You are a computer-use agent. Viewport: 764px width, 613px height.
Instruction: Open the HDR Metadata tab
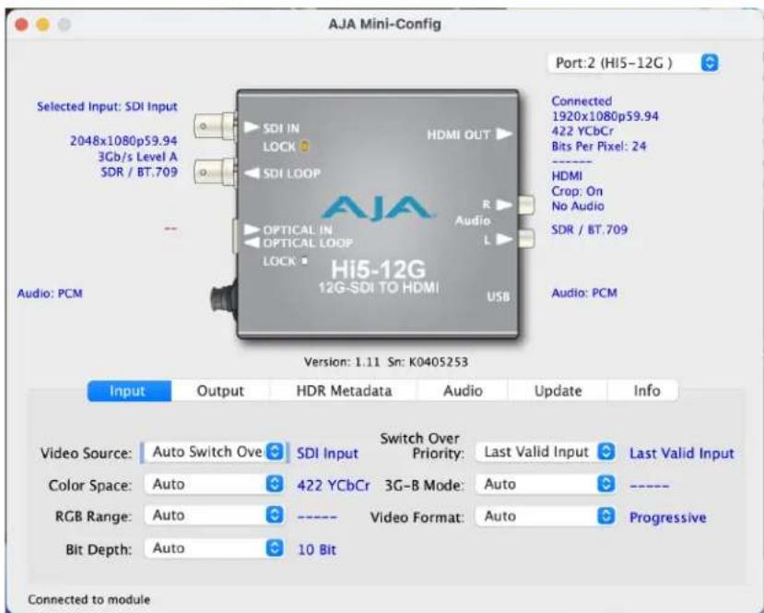click(x=344, y=391)
